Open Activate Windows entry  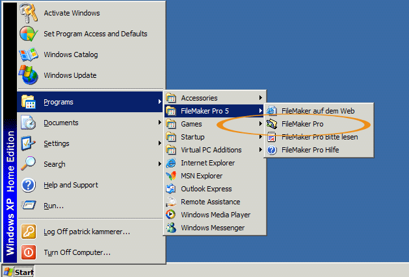pos(91,13)
